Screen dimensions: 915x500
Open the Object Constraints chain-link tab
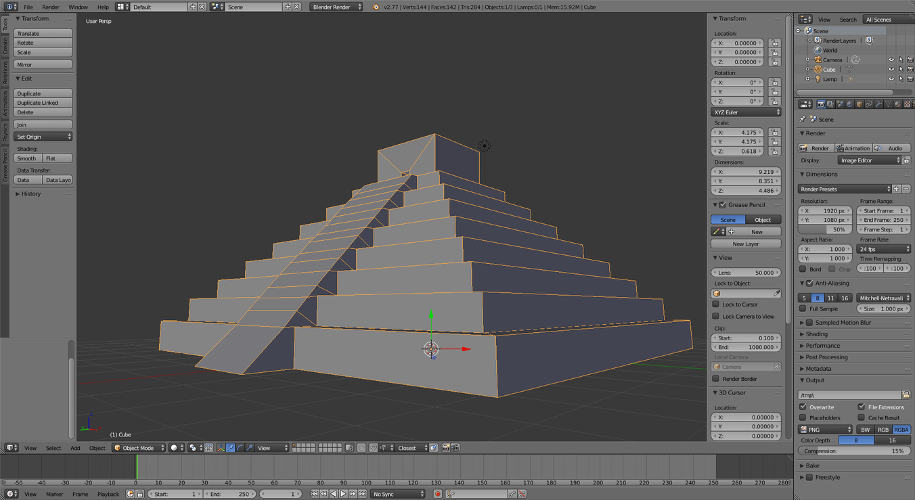pos(869,104)
